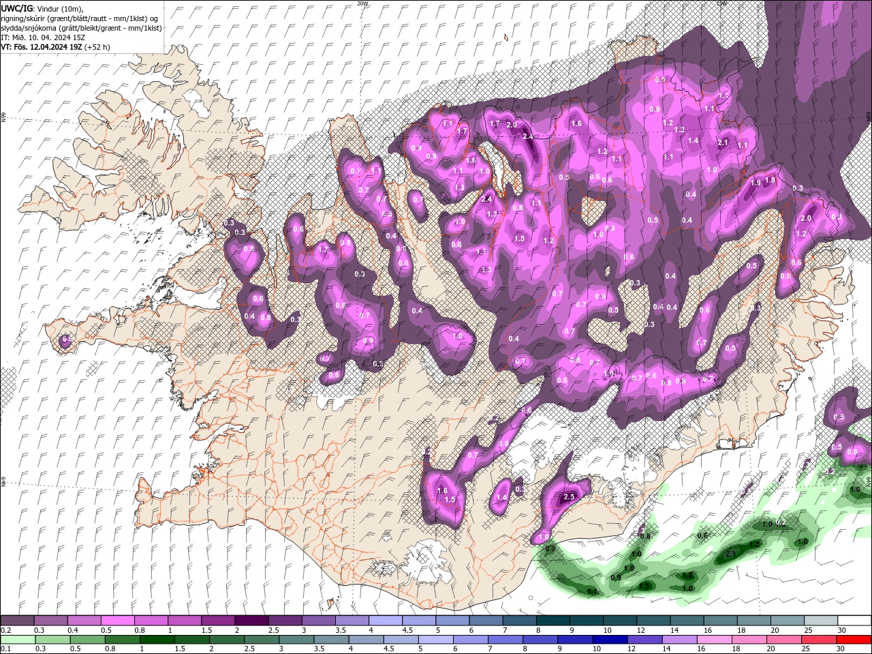872x654 pixels.
Task: Click the red-pink 25 rain legend swatch
Action: (818, 640)
